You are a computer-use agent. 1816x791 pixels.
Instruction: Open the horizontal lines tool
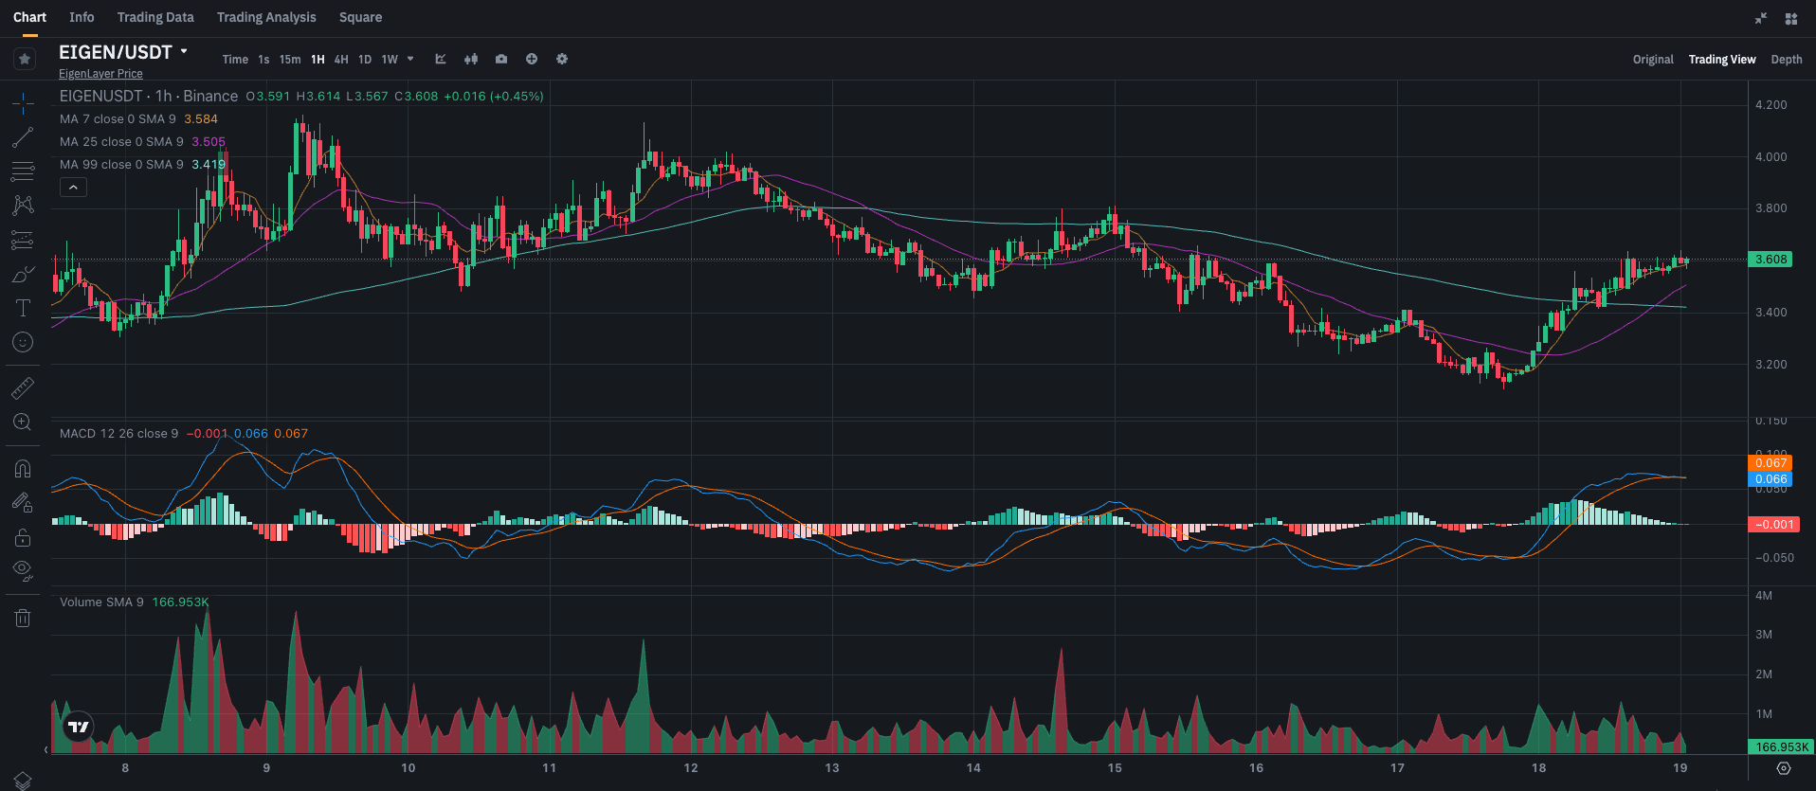click(23, 171)
